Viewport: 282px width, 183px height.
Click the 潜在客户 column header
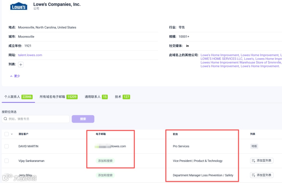point(23,134)
